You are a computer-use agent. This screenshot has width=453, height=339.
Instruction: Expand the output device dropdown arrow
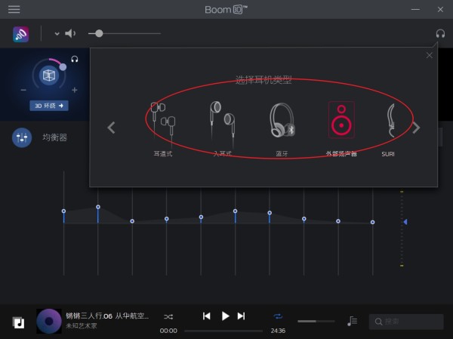[x=57, y=34]
